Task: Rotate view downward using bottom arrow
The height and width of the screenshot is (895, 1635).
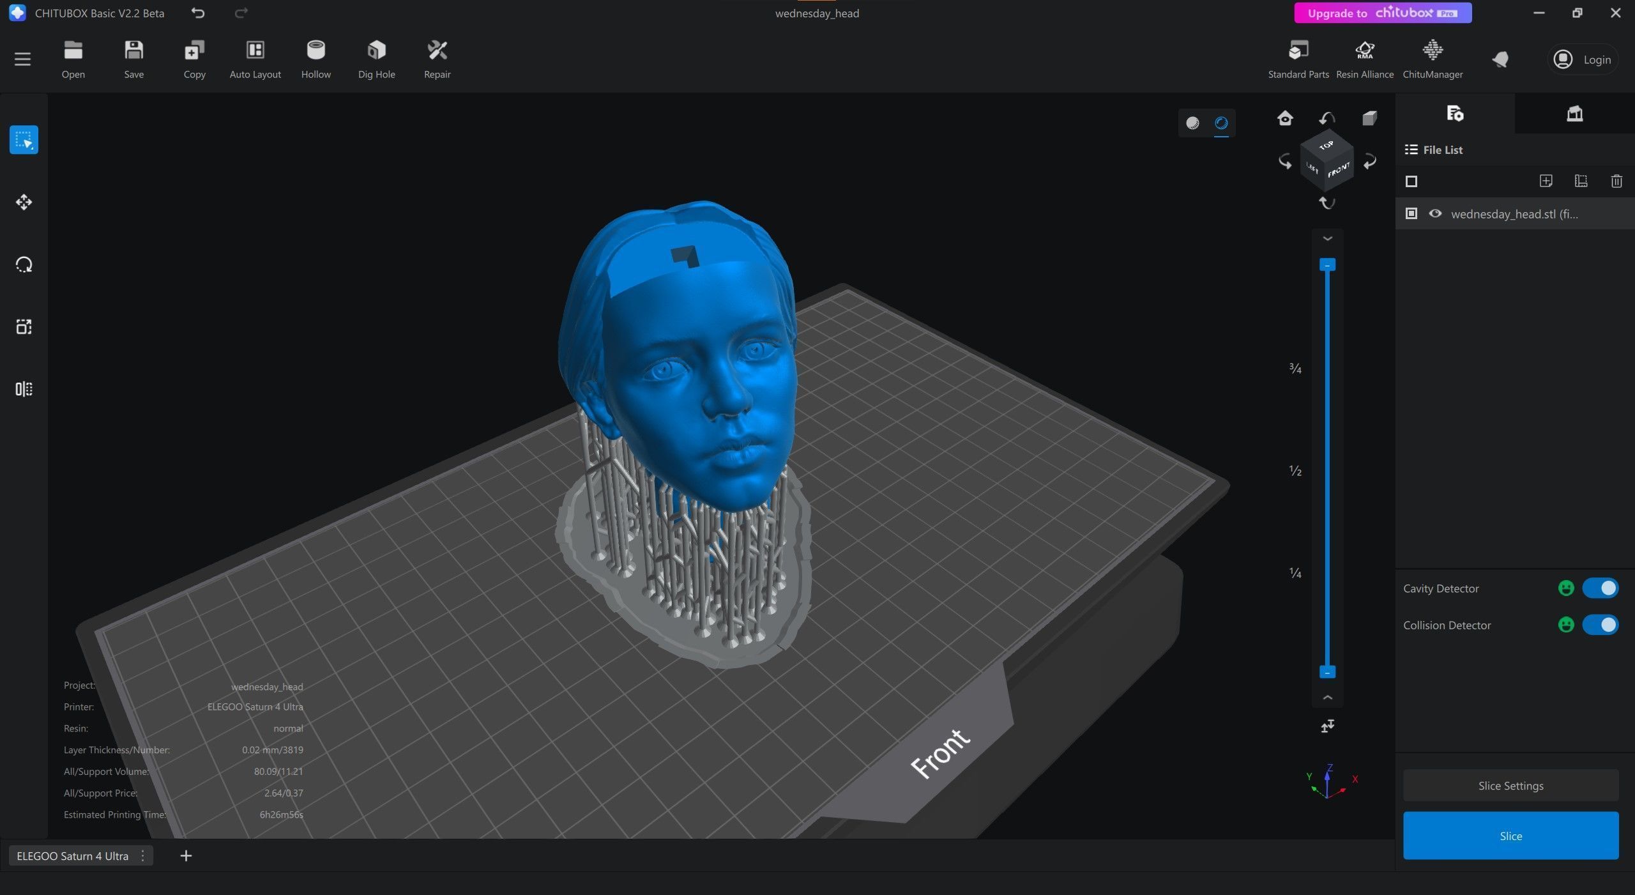Action: pos(1327,203)
